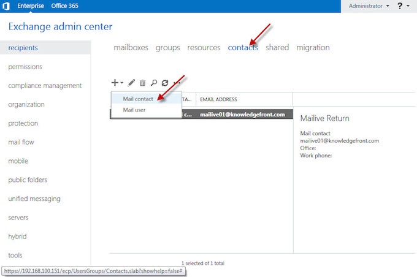The image size is (417, 277).
Task: Choose Mail user from the menu
Action: pyautogui.click(x=147, y=110)
